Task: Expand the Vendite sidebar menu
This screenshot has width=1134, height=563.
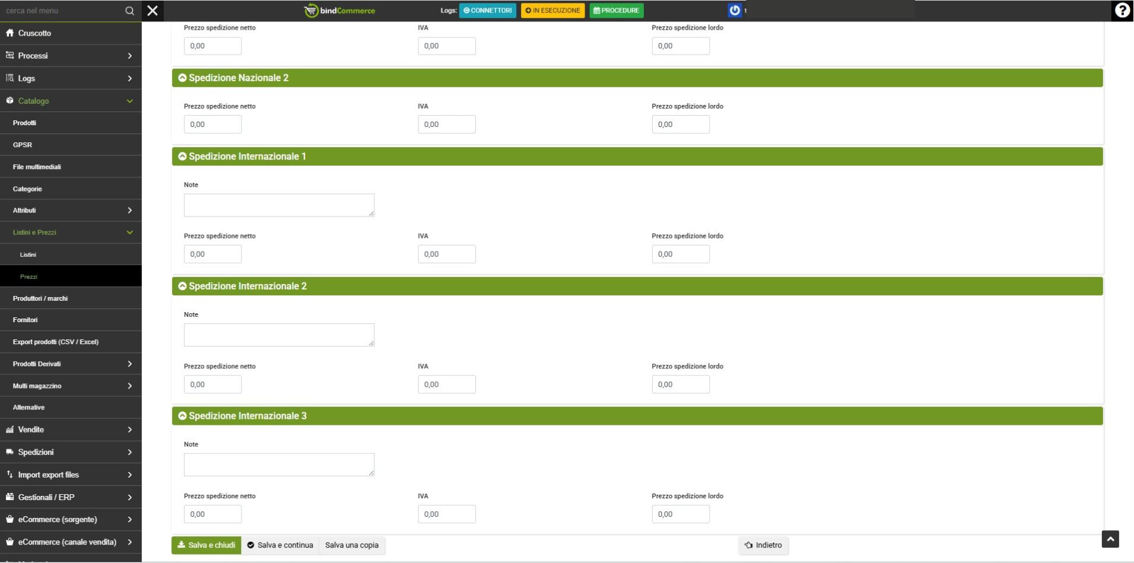Action: click(71, 430)
